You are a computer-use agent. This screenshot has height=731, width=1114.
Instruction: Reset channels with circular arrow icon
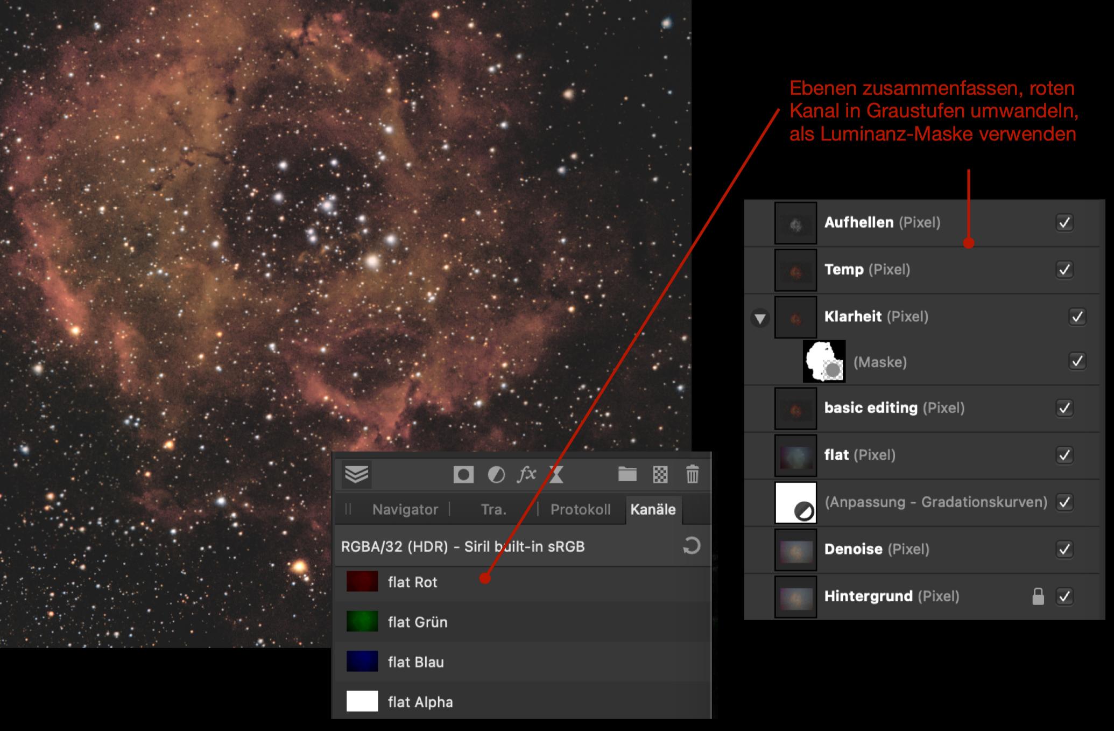tap(692, 546)
